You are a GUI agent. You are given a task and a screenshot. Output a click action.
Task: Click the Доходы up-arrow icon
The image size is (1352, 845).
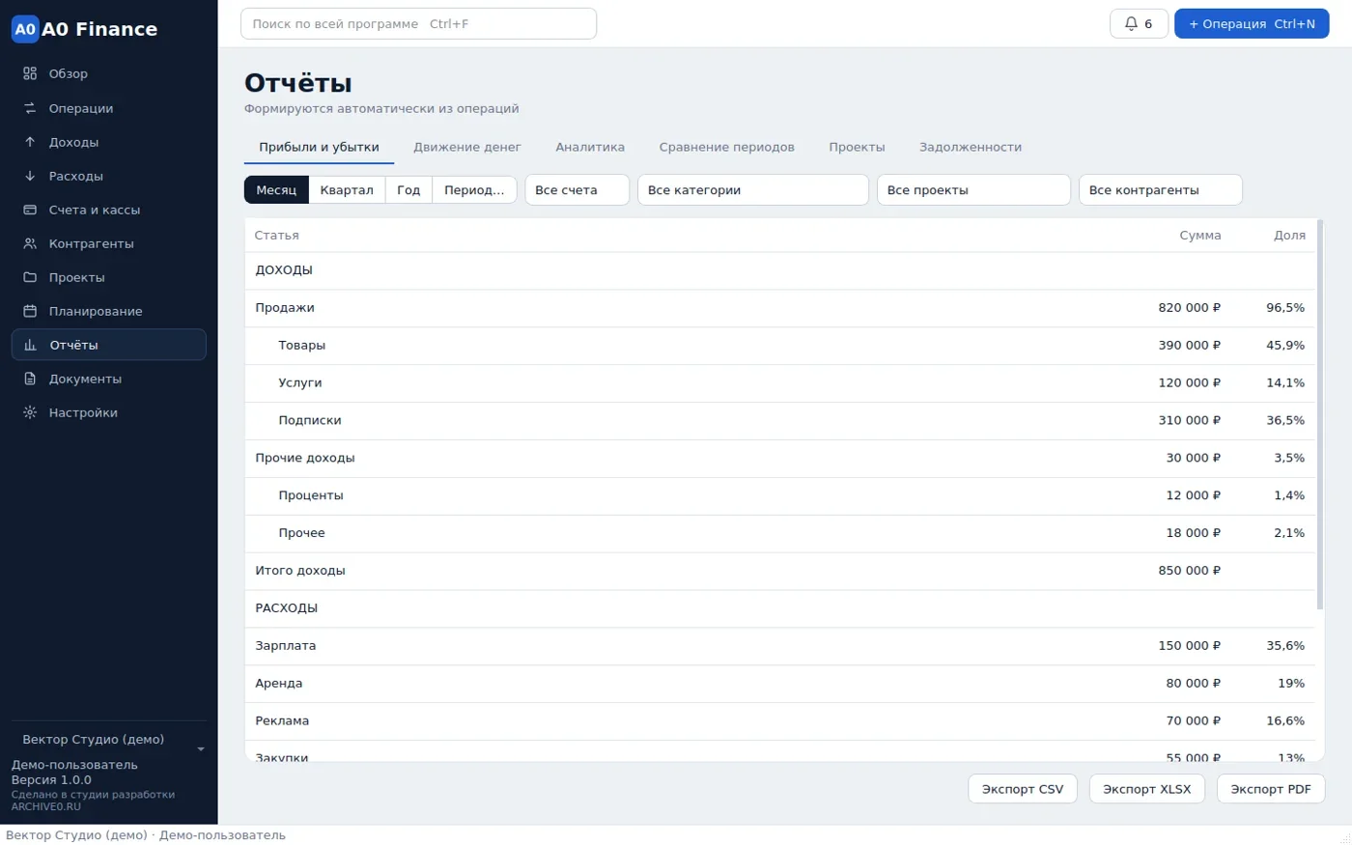(30, 142)
